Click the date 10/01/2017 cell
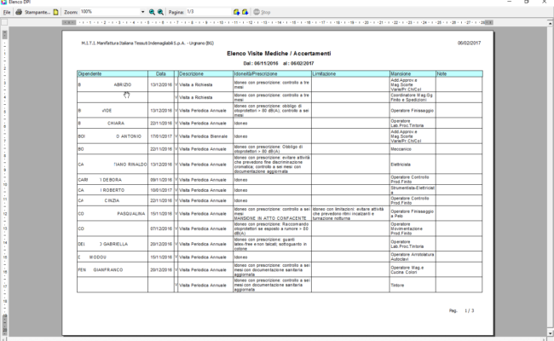554x341 pixels. click(x=161, y=190)
